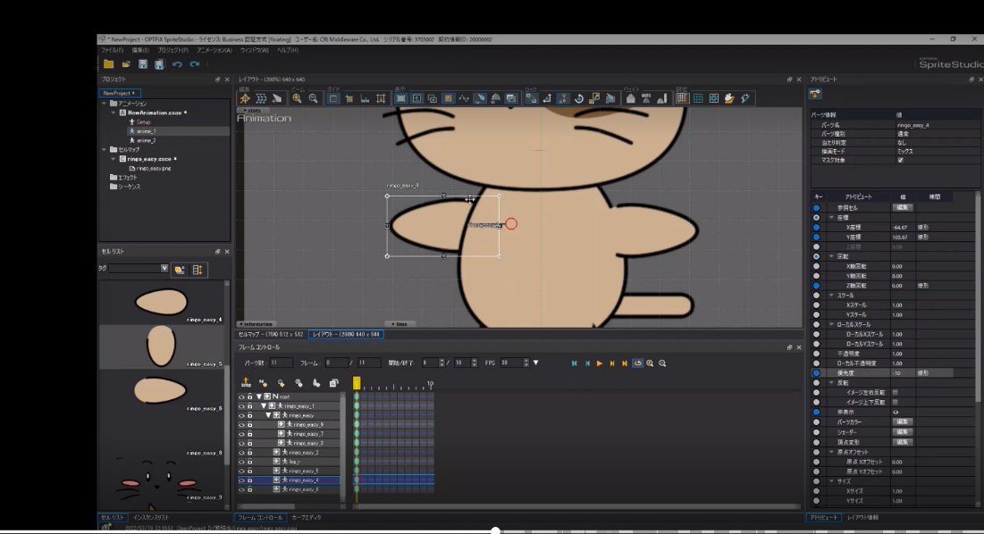
Task: Toggle the grid setting icon in layout toolbar
Action: click(682, 98)
